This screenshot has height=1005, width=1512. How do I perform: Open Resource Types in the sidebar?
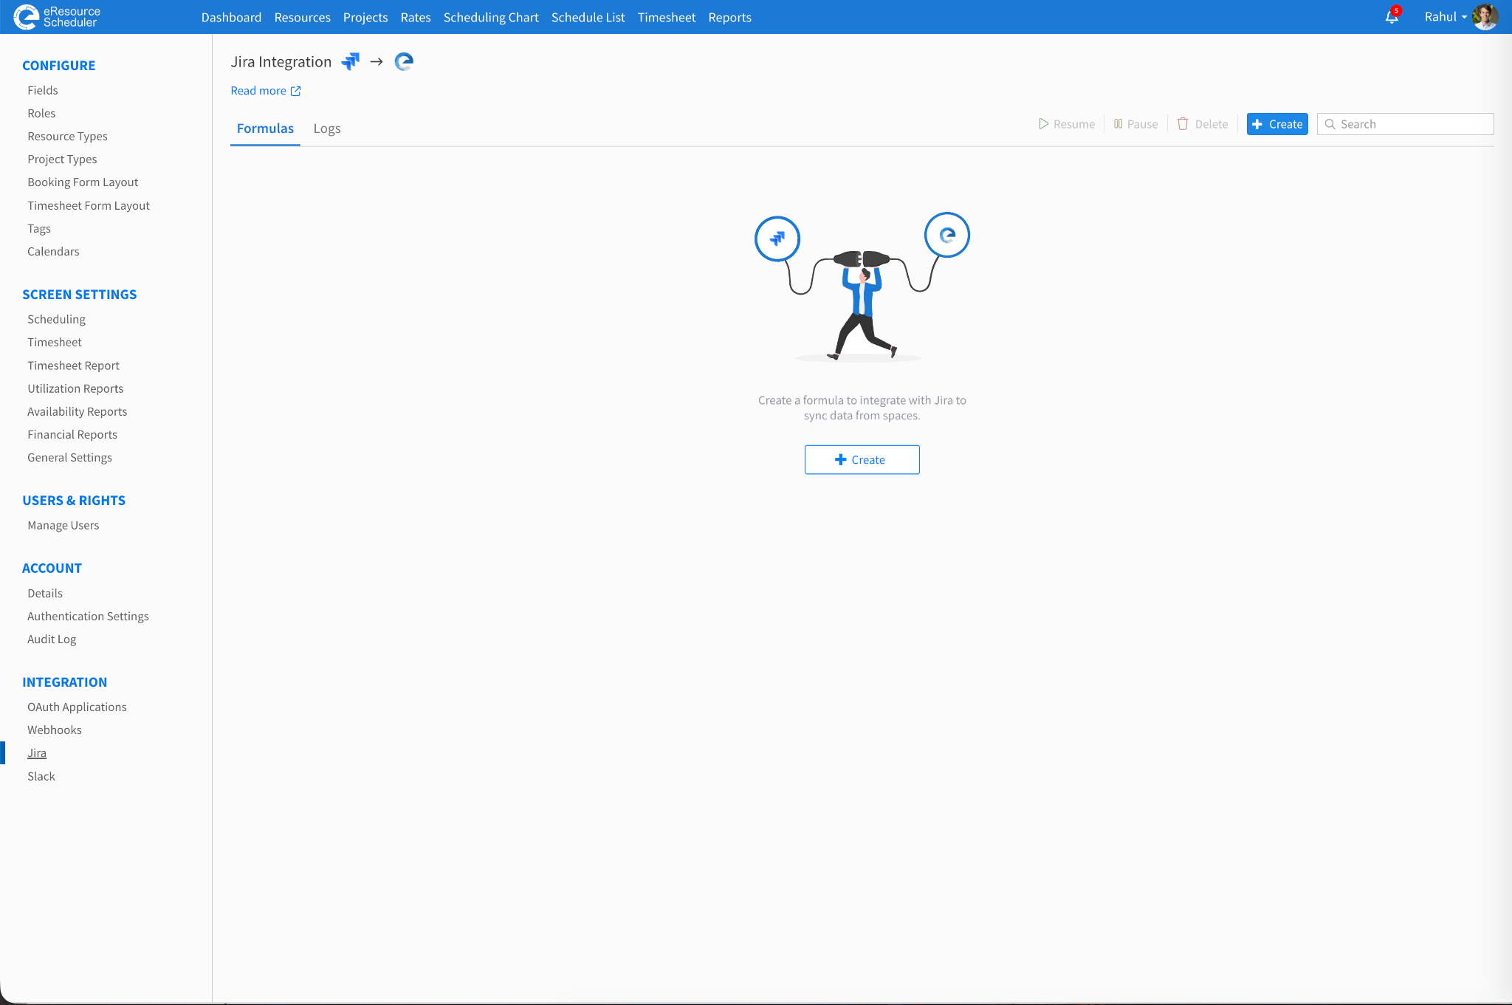click(67, 136)
